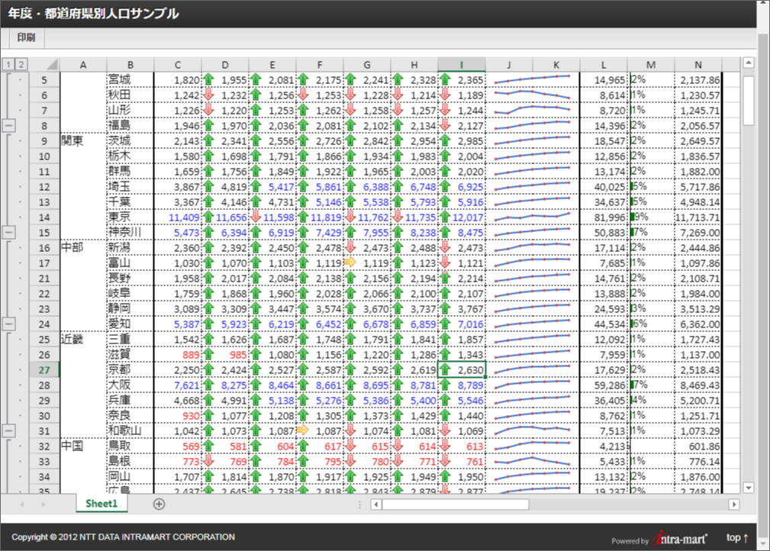Click the 岡山 cell
The width and height of the screenshot is (770, 551).
point(130,477)
